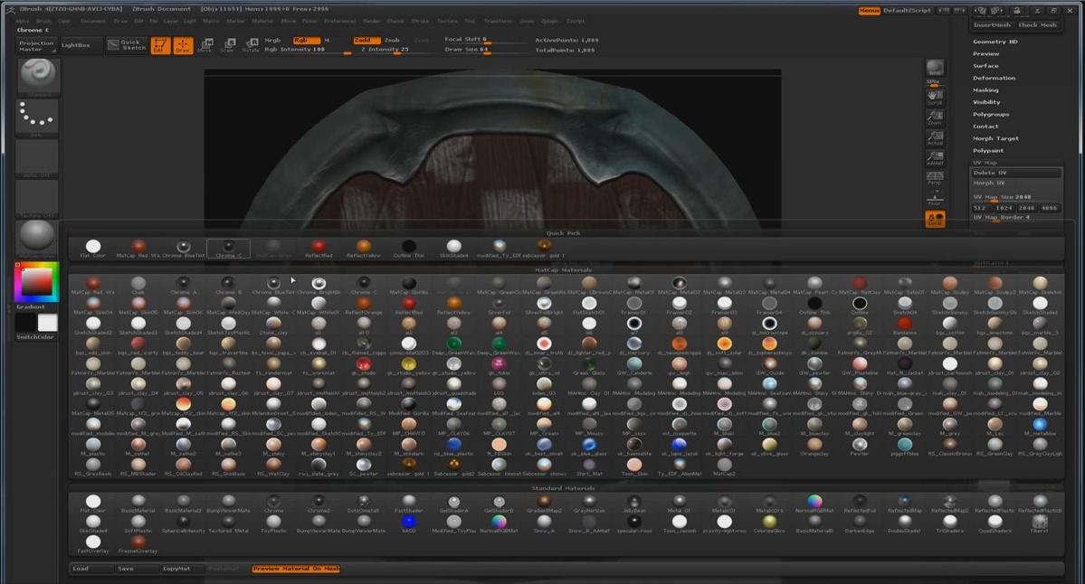Screen dimensions: 1085x584
Task: Select GradientMap2 standard material
Action: (x=544, y=504)
